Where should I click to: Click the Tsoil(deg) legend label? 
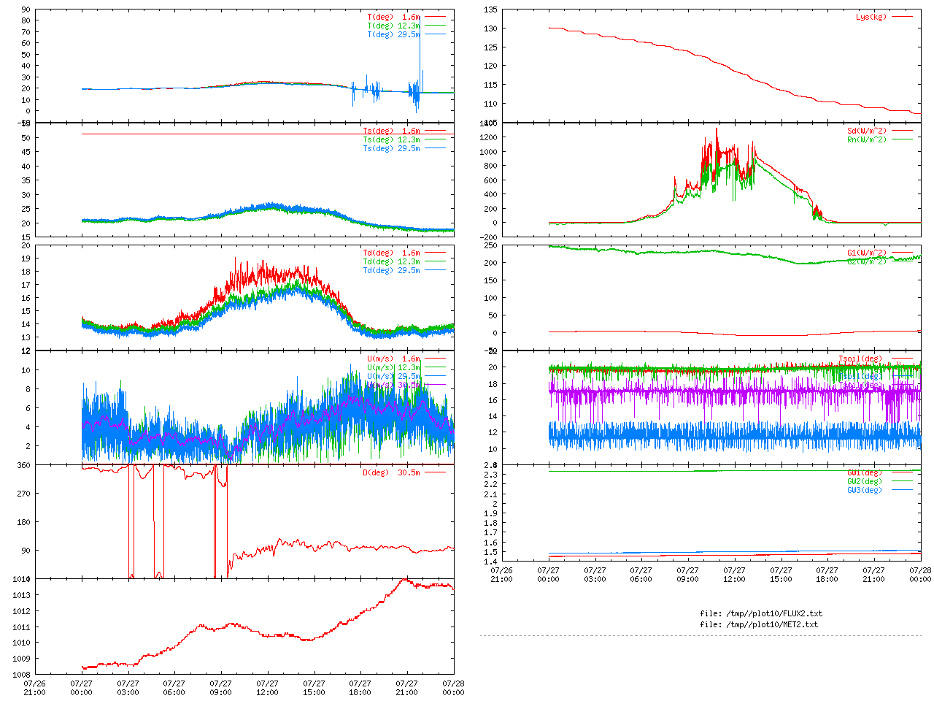(860, 359)
